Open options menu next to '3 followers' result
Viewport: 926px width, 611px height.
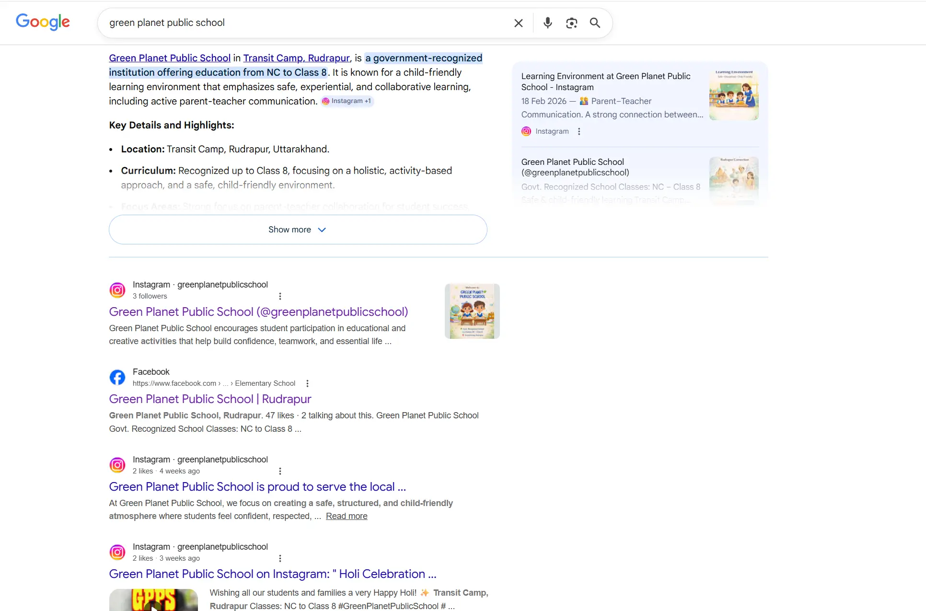pyautogui.click(x=280, y=296)
